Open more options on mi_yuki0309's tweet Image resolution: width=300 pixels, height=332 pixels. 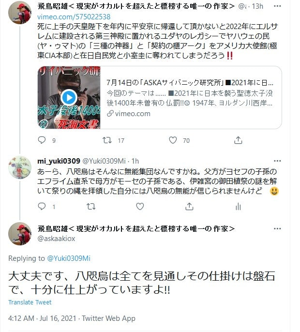[x=277, y=161]
